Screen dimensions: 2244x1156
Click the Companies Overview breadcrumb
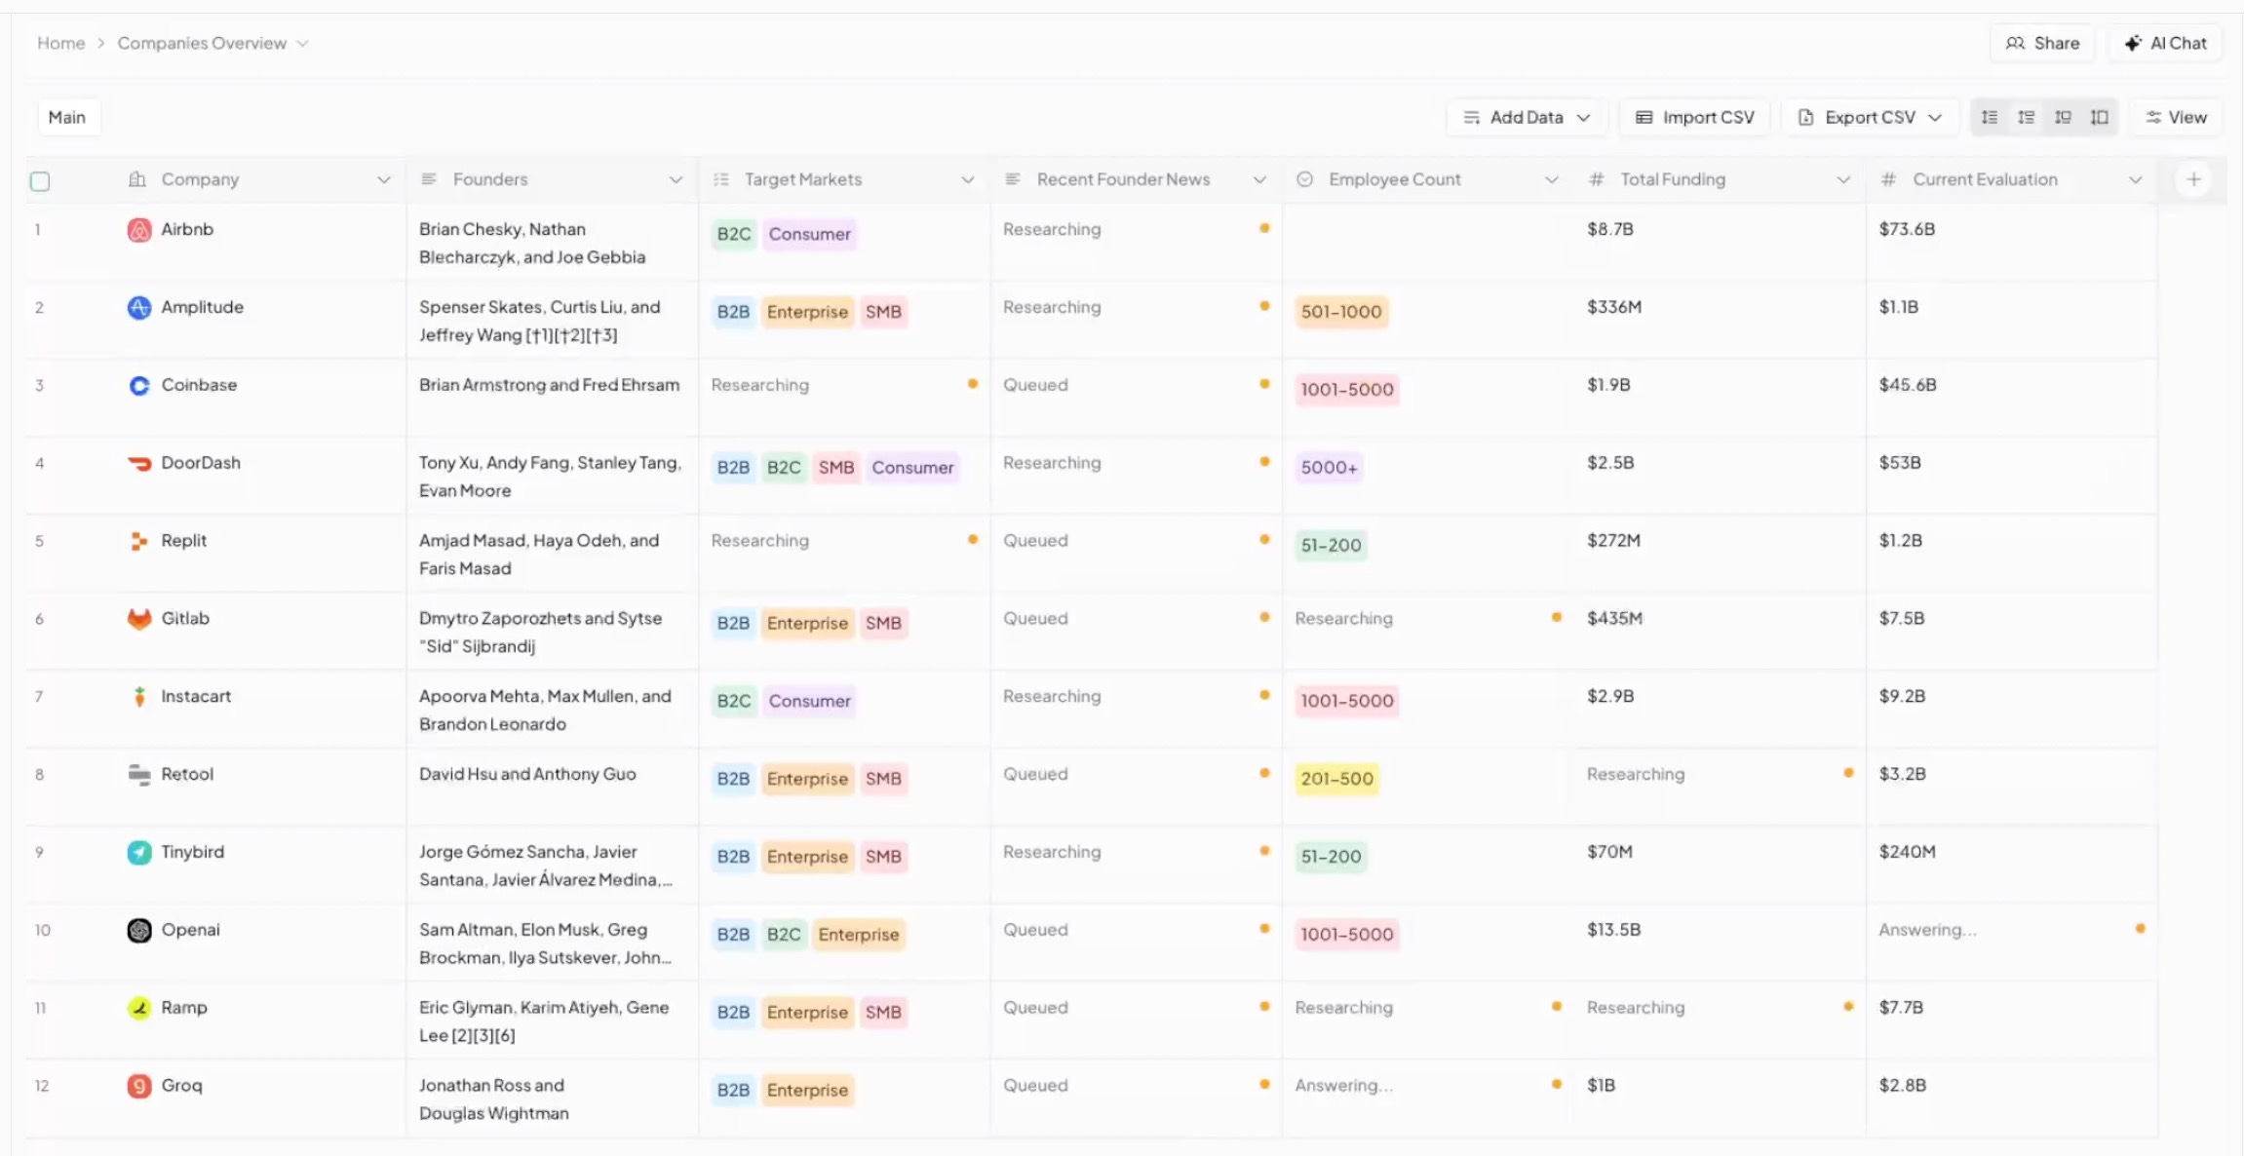(202, 43)
